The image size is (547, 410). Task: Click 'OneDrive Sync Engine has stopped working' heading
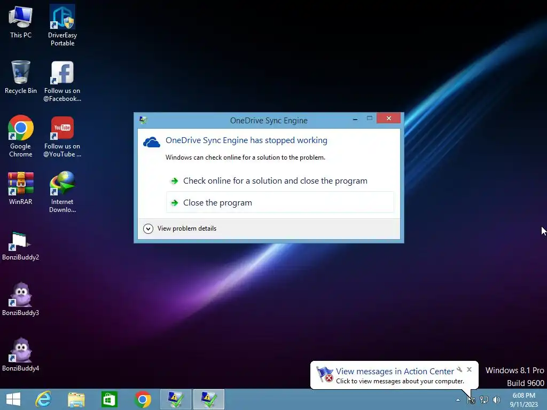pos(246,140)
